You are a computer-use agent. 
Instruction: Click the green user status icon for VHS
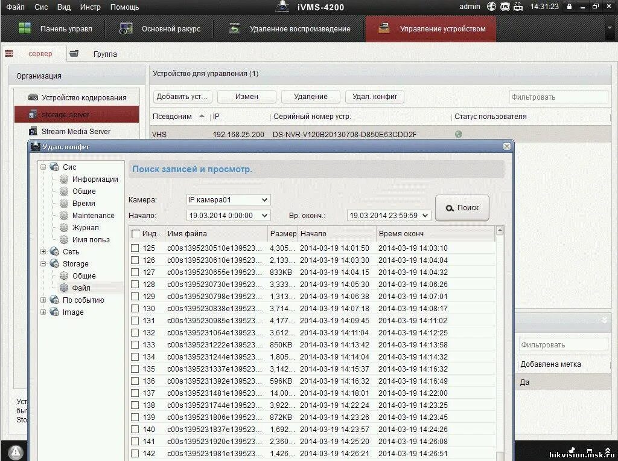pyautogui.click(x=459, y=134)
